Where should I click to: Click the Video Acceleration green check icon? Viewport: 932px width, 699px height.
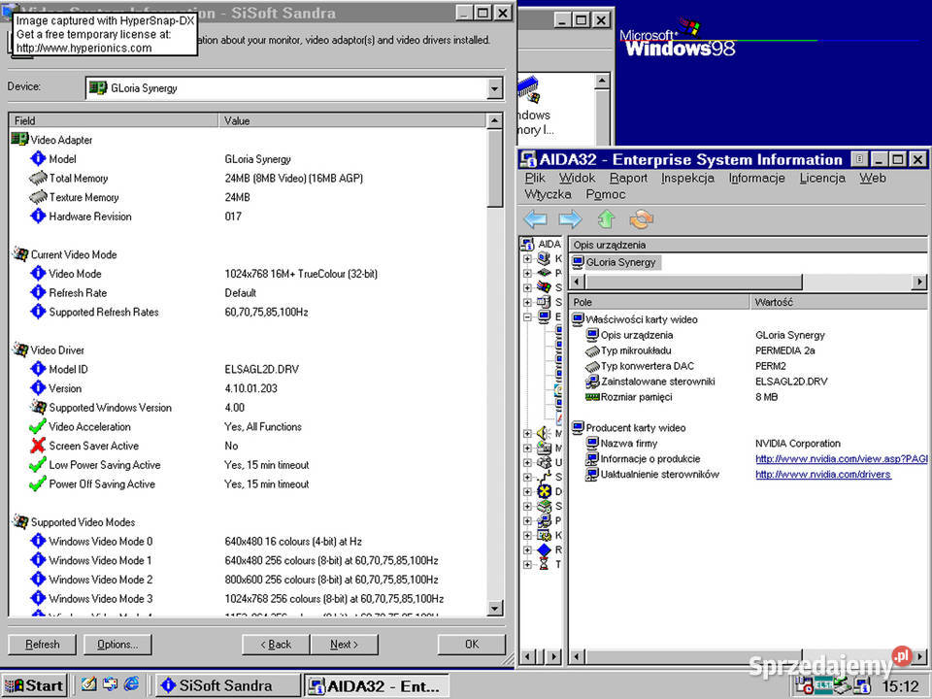(38, 426)
